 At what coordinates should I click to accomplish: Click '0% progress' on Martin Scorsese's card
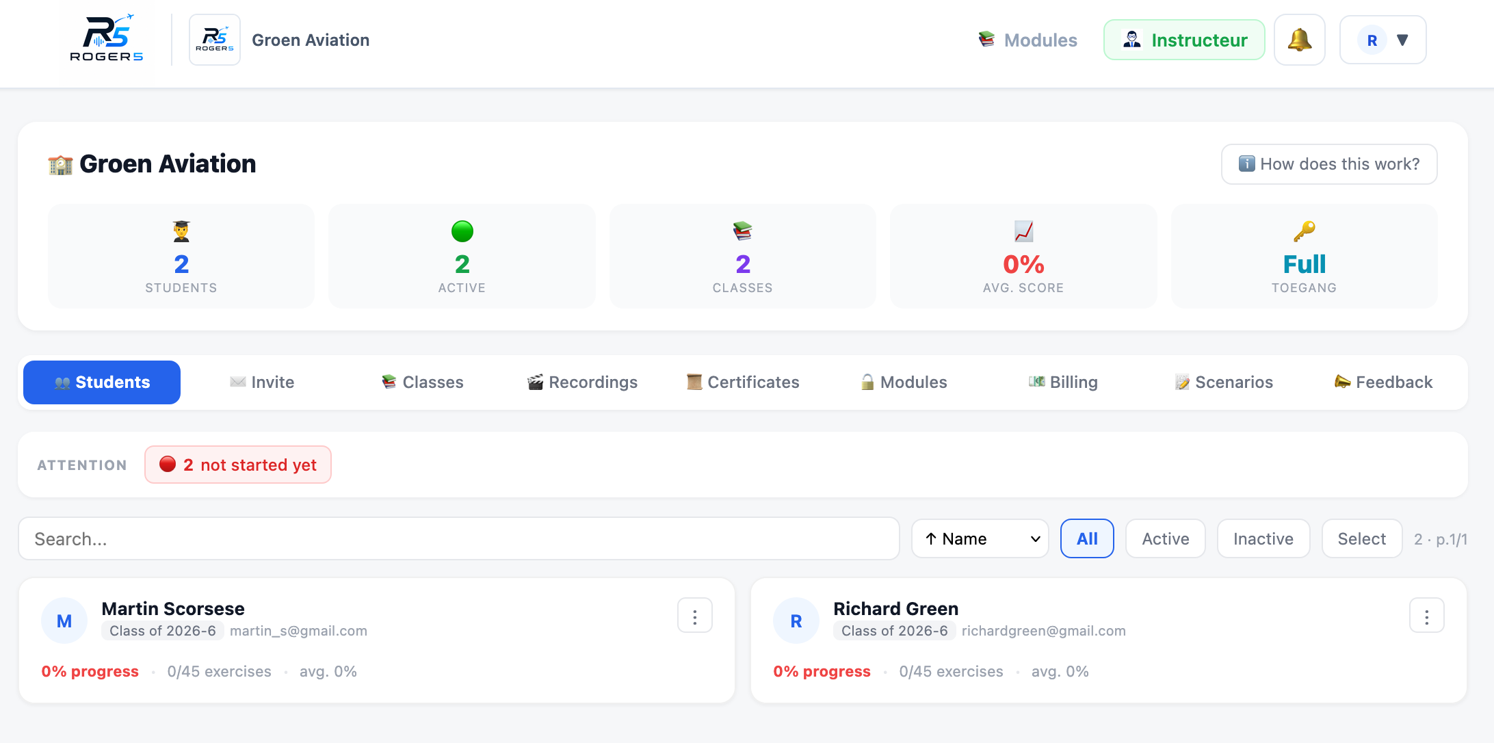(x=90, y=672)
